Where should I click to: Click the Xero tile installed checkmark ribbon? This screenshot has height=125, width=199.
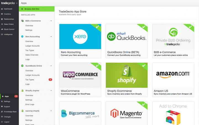(97, 27)
